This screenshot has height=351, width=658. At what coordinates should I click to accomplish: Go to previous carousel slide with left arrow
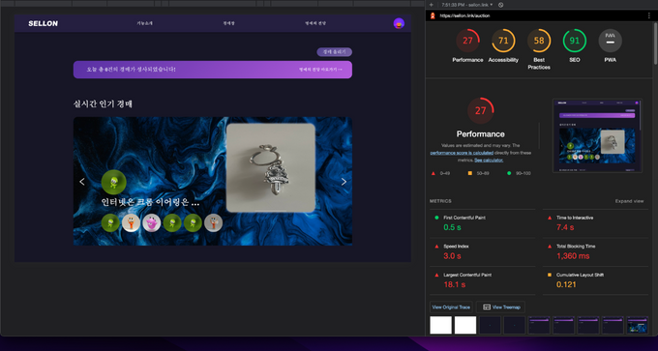82,182
